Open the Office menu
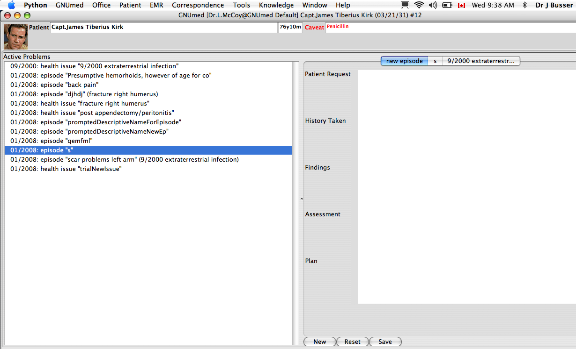This screenshot has width=576, height=349. tap(102, 5)
